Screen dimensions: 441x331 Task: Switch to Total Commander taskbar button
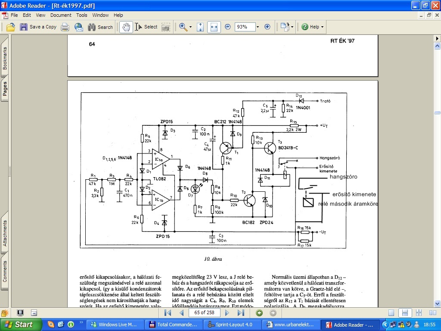pyautogui.click(x=174, y=325)
